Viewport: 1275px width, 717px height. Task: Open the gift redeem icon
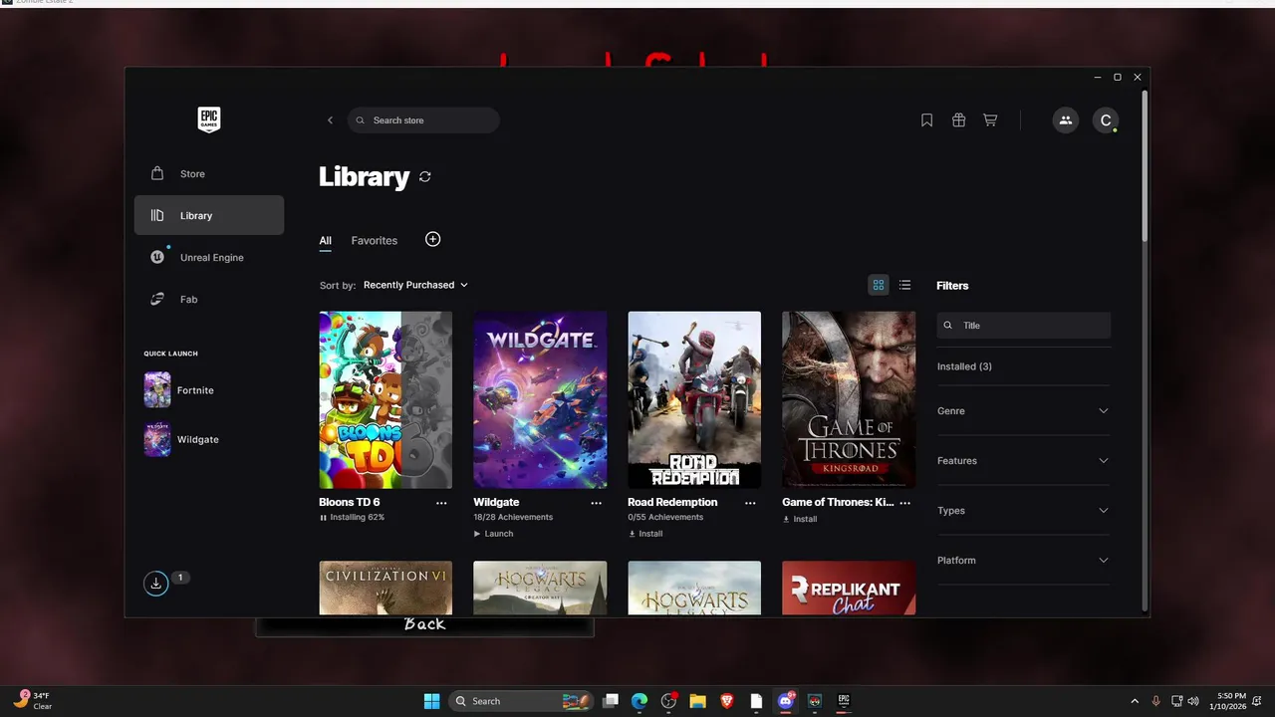click(x=958, y=120)
